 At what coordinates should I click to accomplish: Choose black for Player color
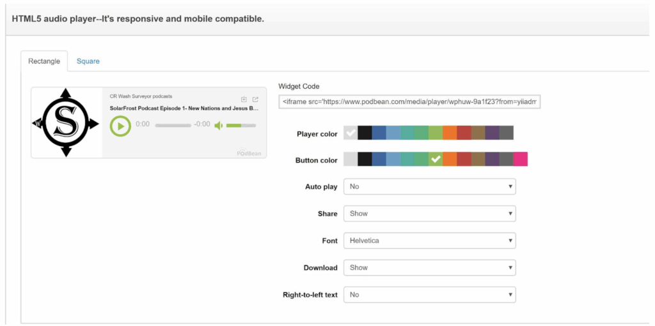pyautogui.click(x=365, y=133)
